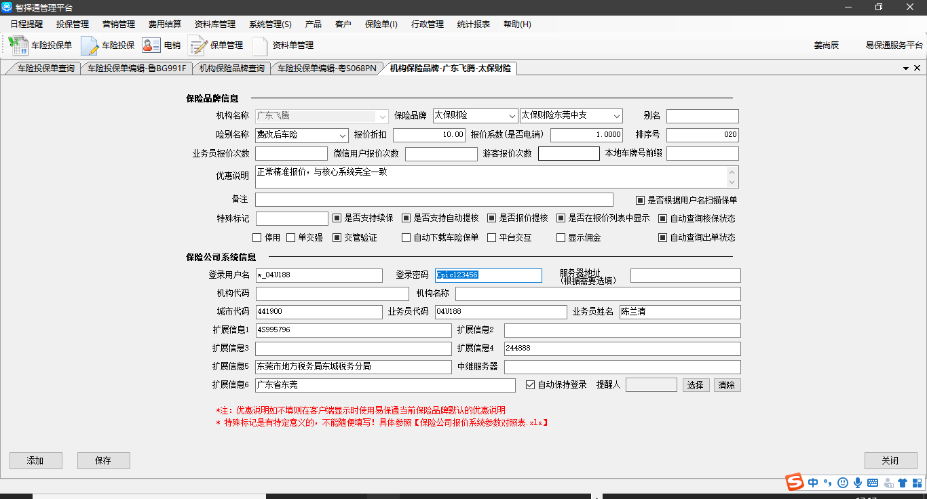Open the 车险投保 toolbar icon
927x499 pixels.
pyautogui.click(x=90, y=45)
